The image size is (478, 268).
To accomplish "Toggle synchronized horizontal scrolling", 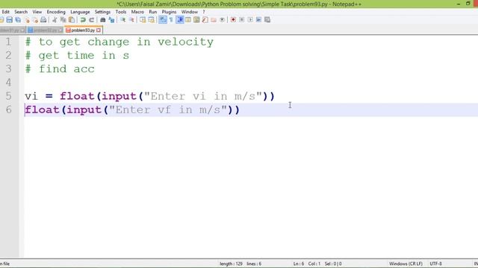I will pyautogui.click(x=151, y=20).
